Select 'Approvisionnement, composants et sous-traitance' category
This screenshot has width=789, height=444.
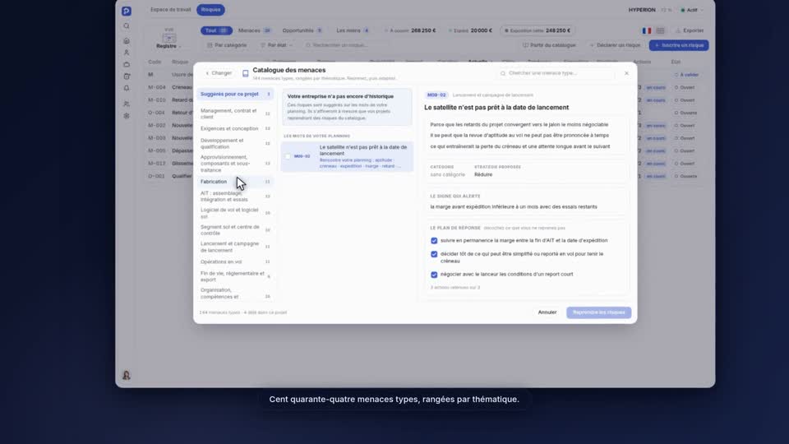[235, 164]
